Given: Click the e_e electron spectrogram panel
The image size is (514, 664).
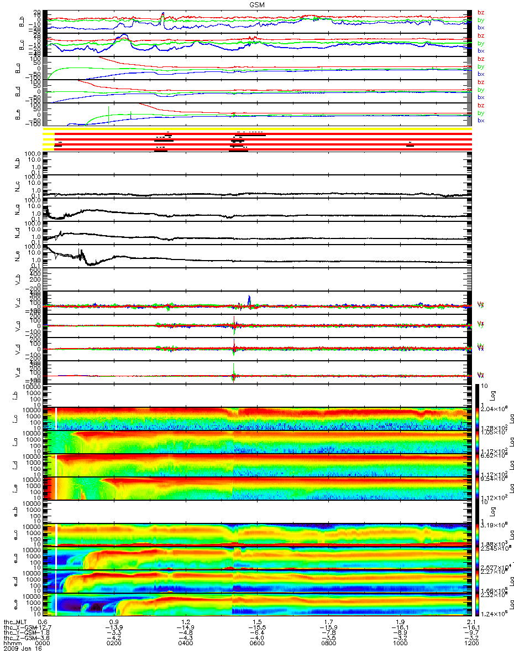Looking at the screenshot, I should click(x=257, y=605).
